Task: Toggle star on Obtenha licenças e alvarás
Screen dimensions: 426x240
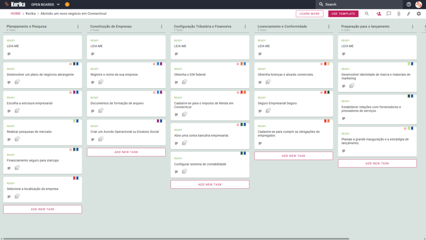Action: pyautogui.click(x=322, y=64)
